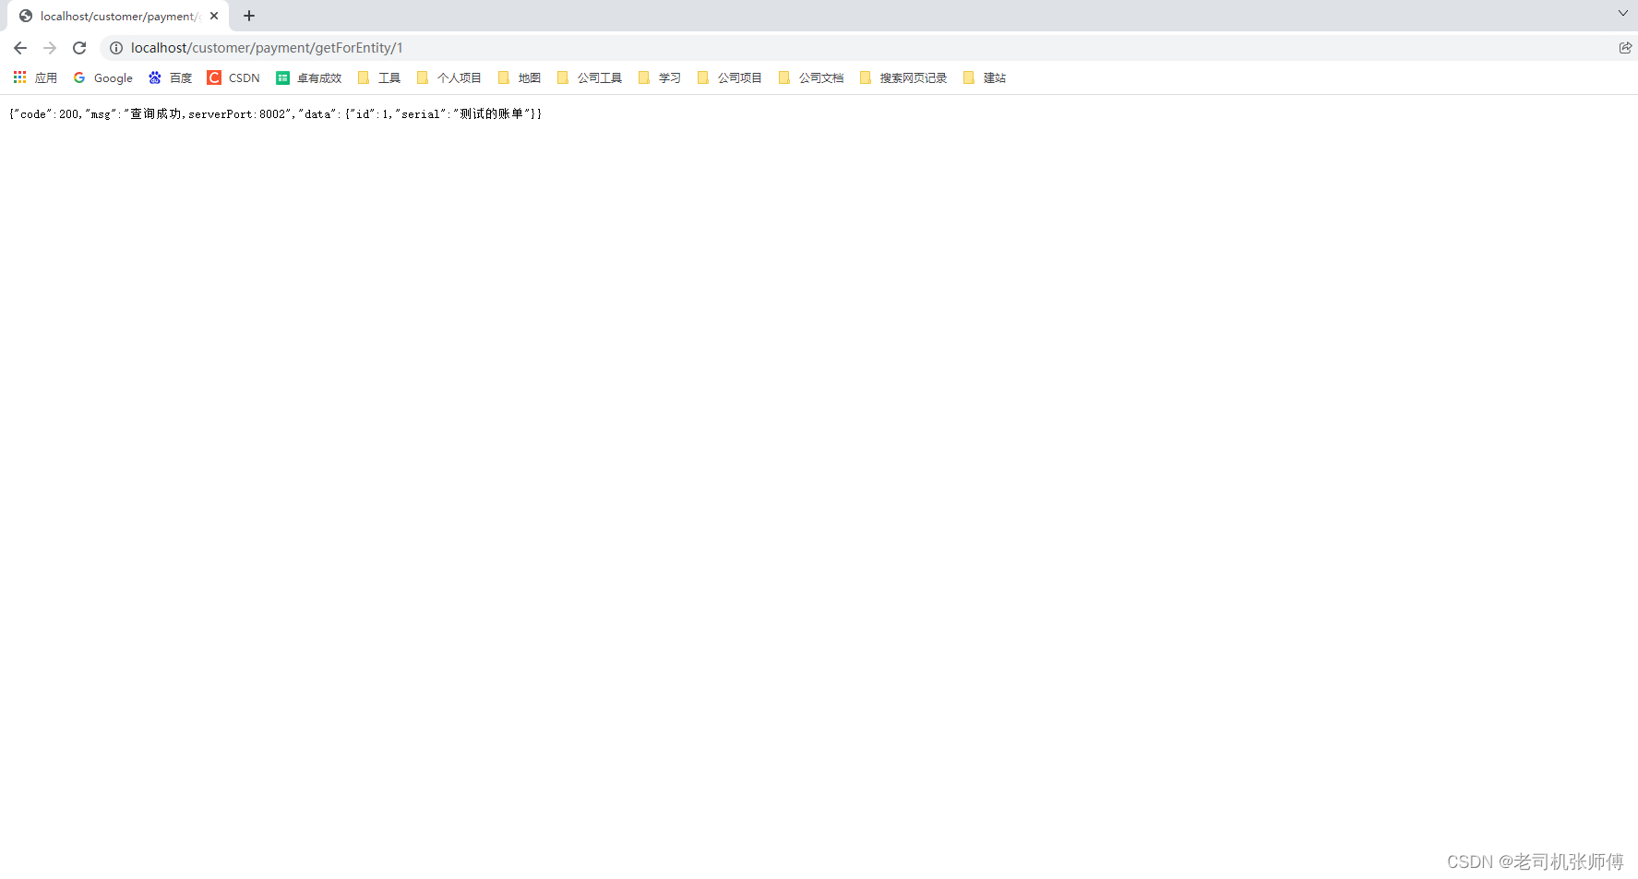
Task: Open the 工具 bookmark folder
Action: click(x=379, y=77)
